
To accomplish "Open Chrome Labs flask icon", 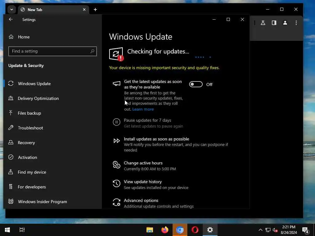I will tap(263, 23).
